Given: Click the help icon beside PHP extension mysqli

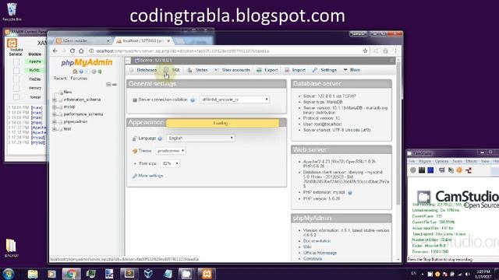Looking at the screenshot, I should coord(350,193).
